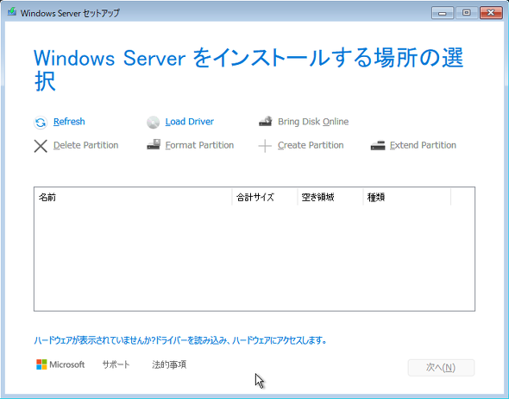Choose Extend Partition label
The image size is (509, 399).
423,145
